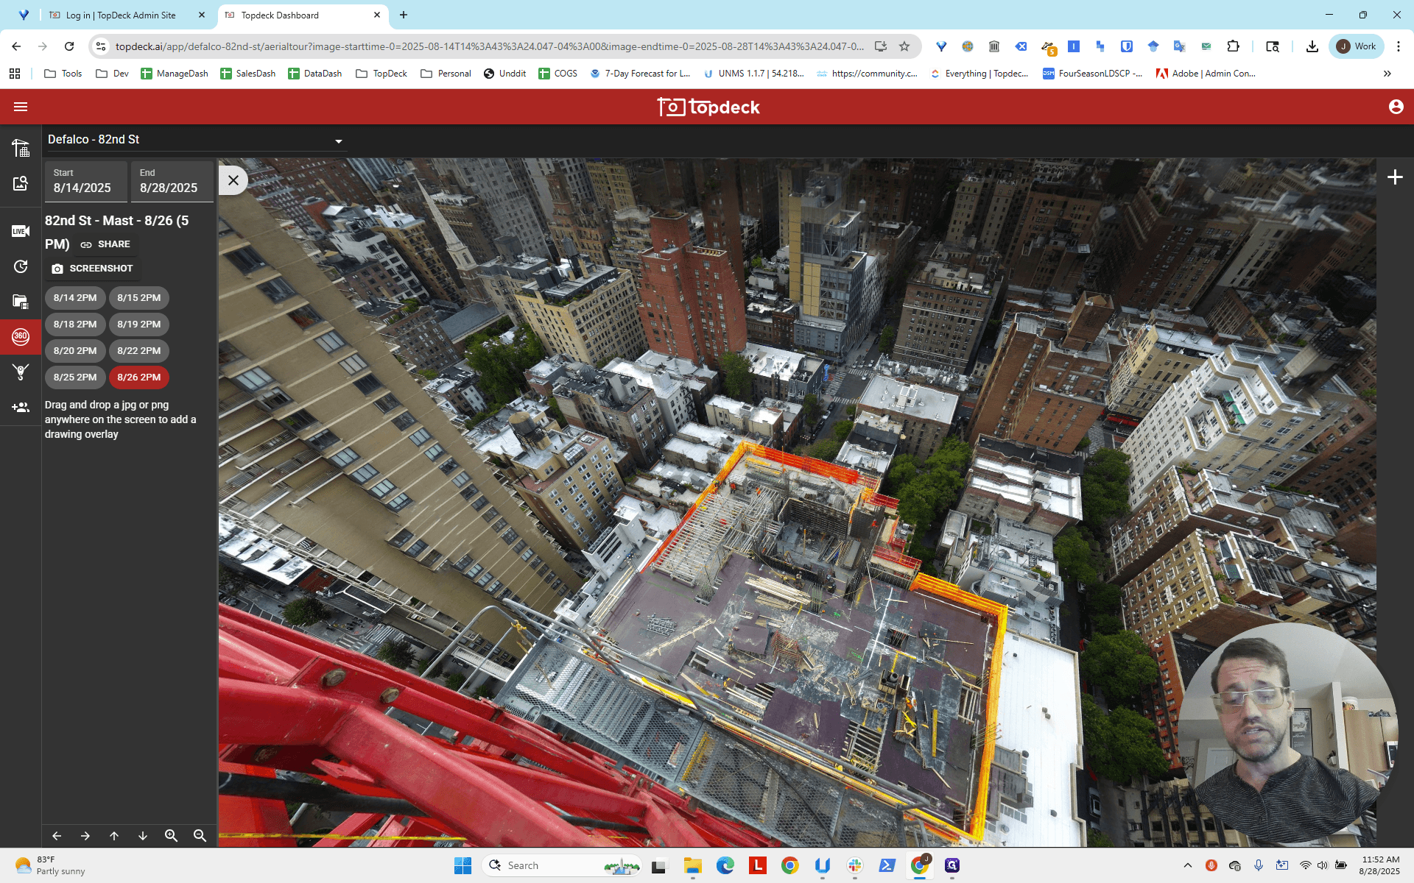The image size is (1414, 883).
Task: Open the Work profile menu
Action: click(x=1357, y=46)
